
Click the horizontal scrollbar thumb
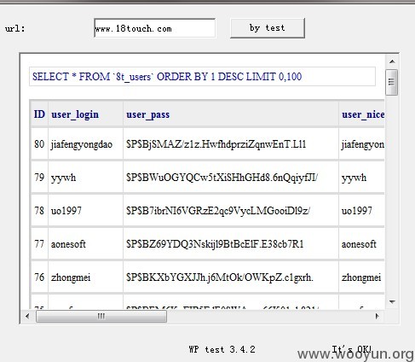pyautogui.click(x=101, y=316)
